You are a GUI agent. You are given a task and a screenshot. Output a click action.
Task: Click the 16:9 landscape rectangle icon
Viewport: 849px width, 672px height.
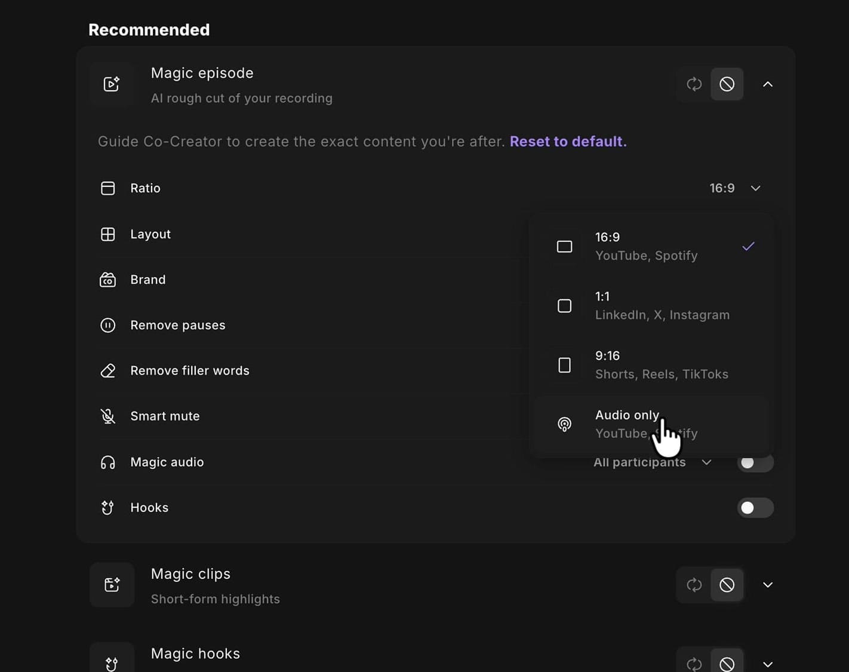click(x=564, y=247)
